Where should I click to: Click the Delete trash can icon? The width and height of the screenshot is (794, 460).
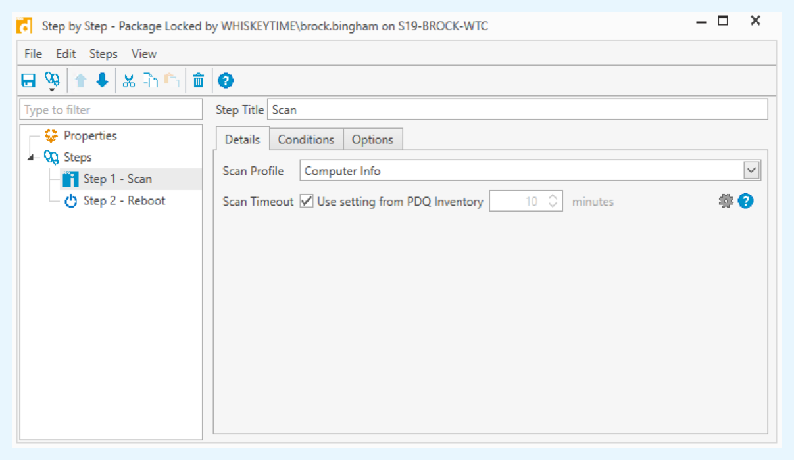[199, 81]
